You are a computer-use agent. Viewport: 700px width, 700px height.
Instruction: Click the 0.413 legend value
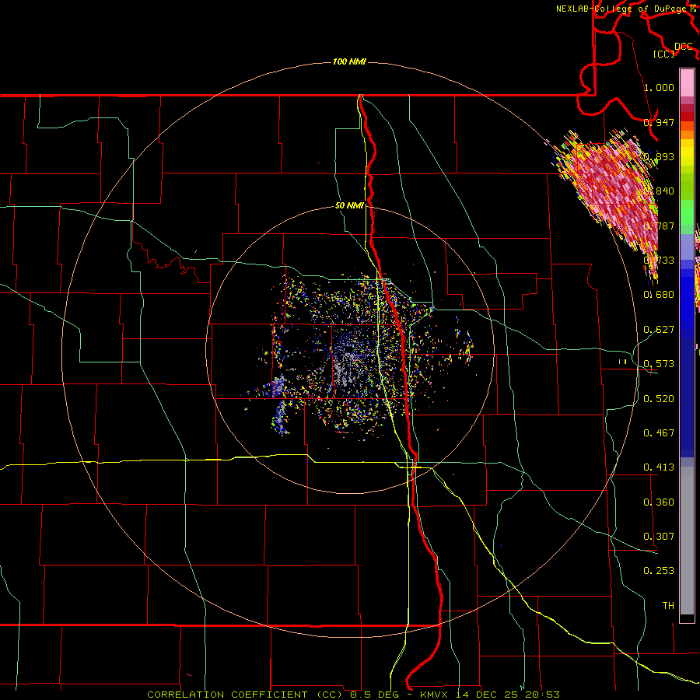pyautogui.click(x=659, y=467)
